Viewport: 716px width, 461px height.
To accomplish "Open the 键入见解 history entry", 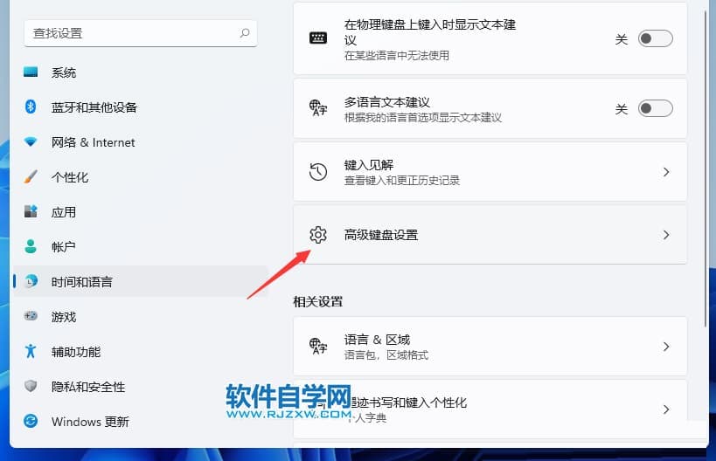I will pyautogui.click(x=481, y=172).
